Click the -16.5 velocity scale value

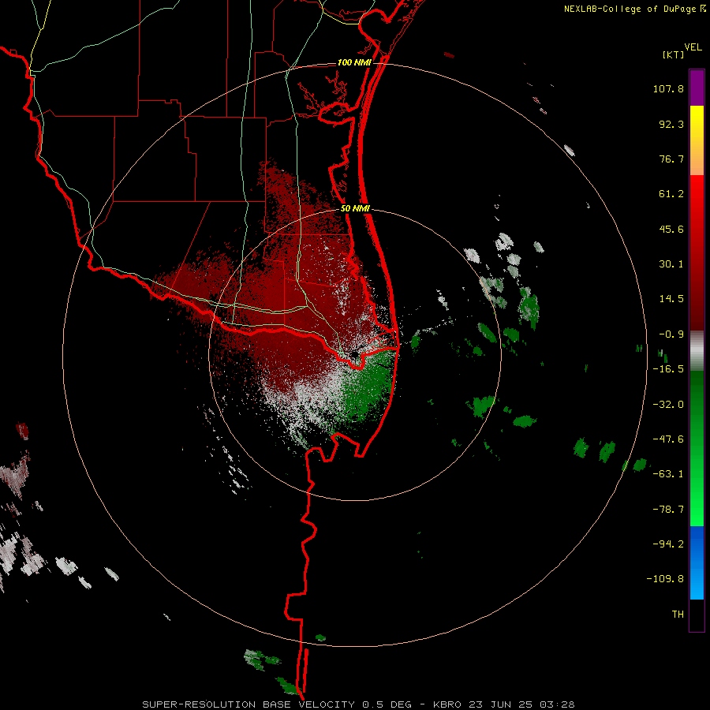click(x=668, y=369)
